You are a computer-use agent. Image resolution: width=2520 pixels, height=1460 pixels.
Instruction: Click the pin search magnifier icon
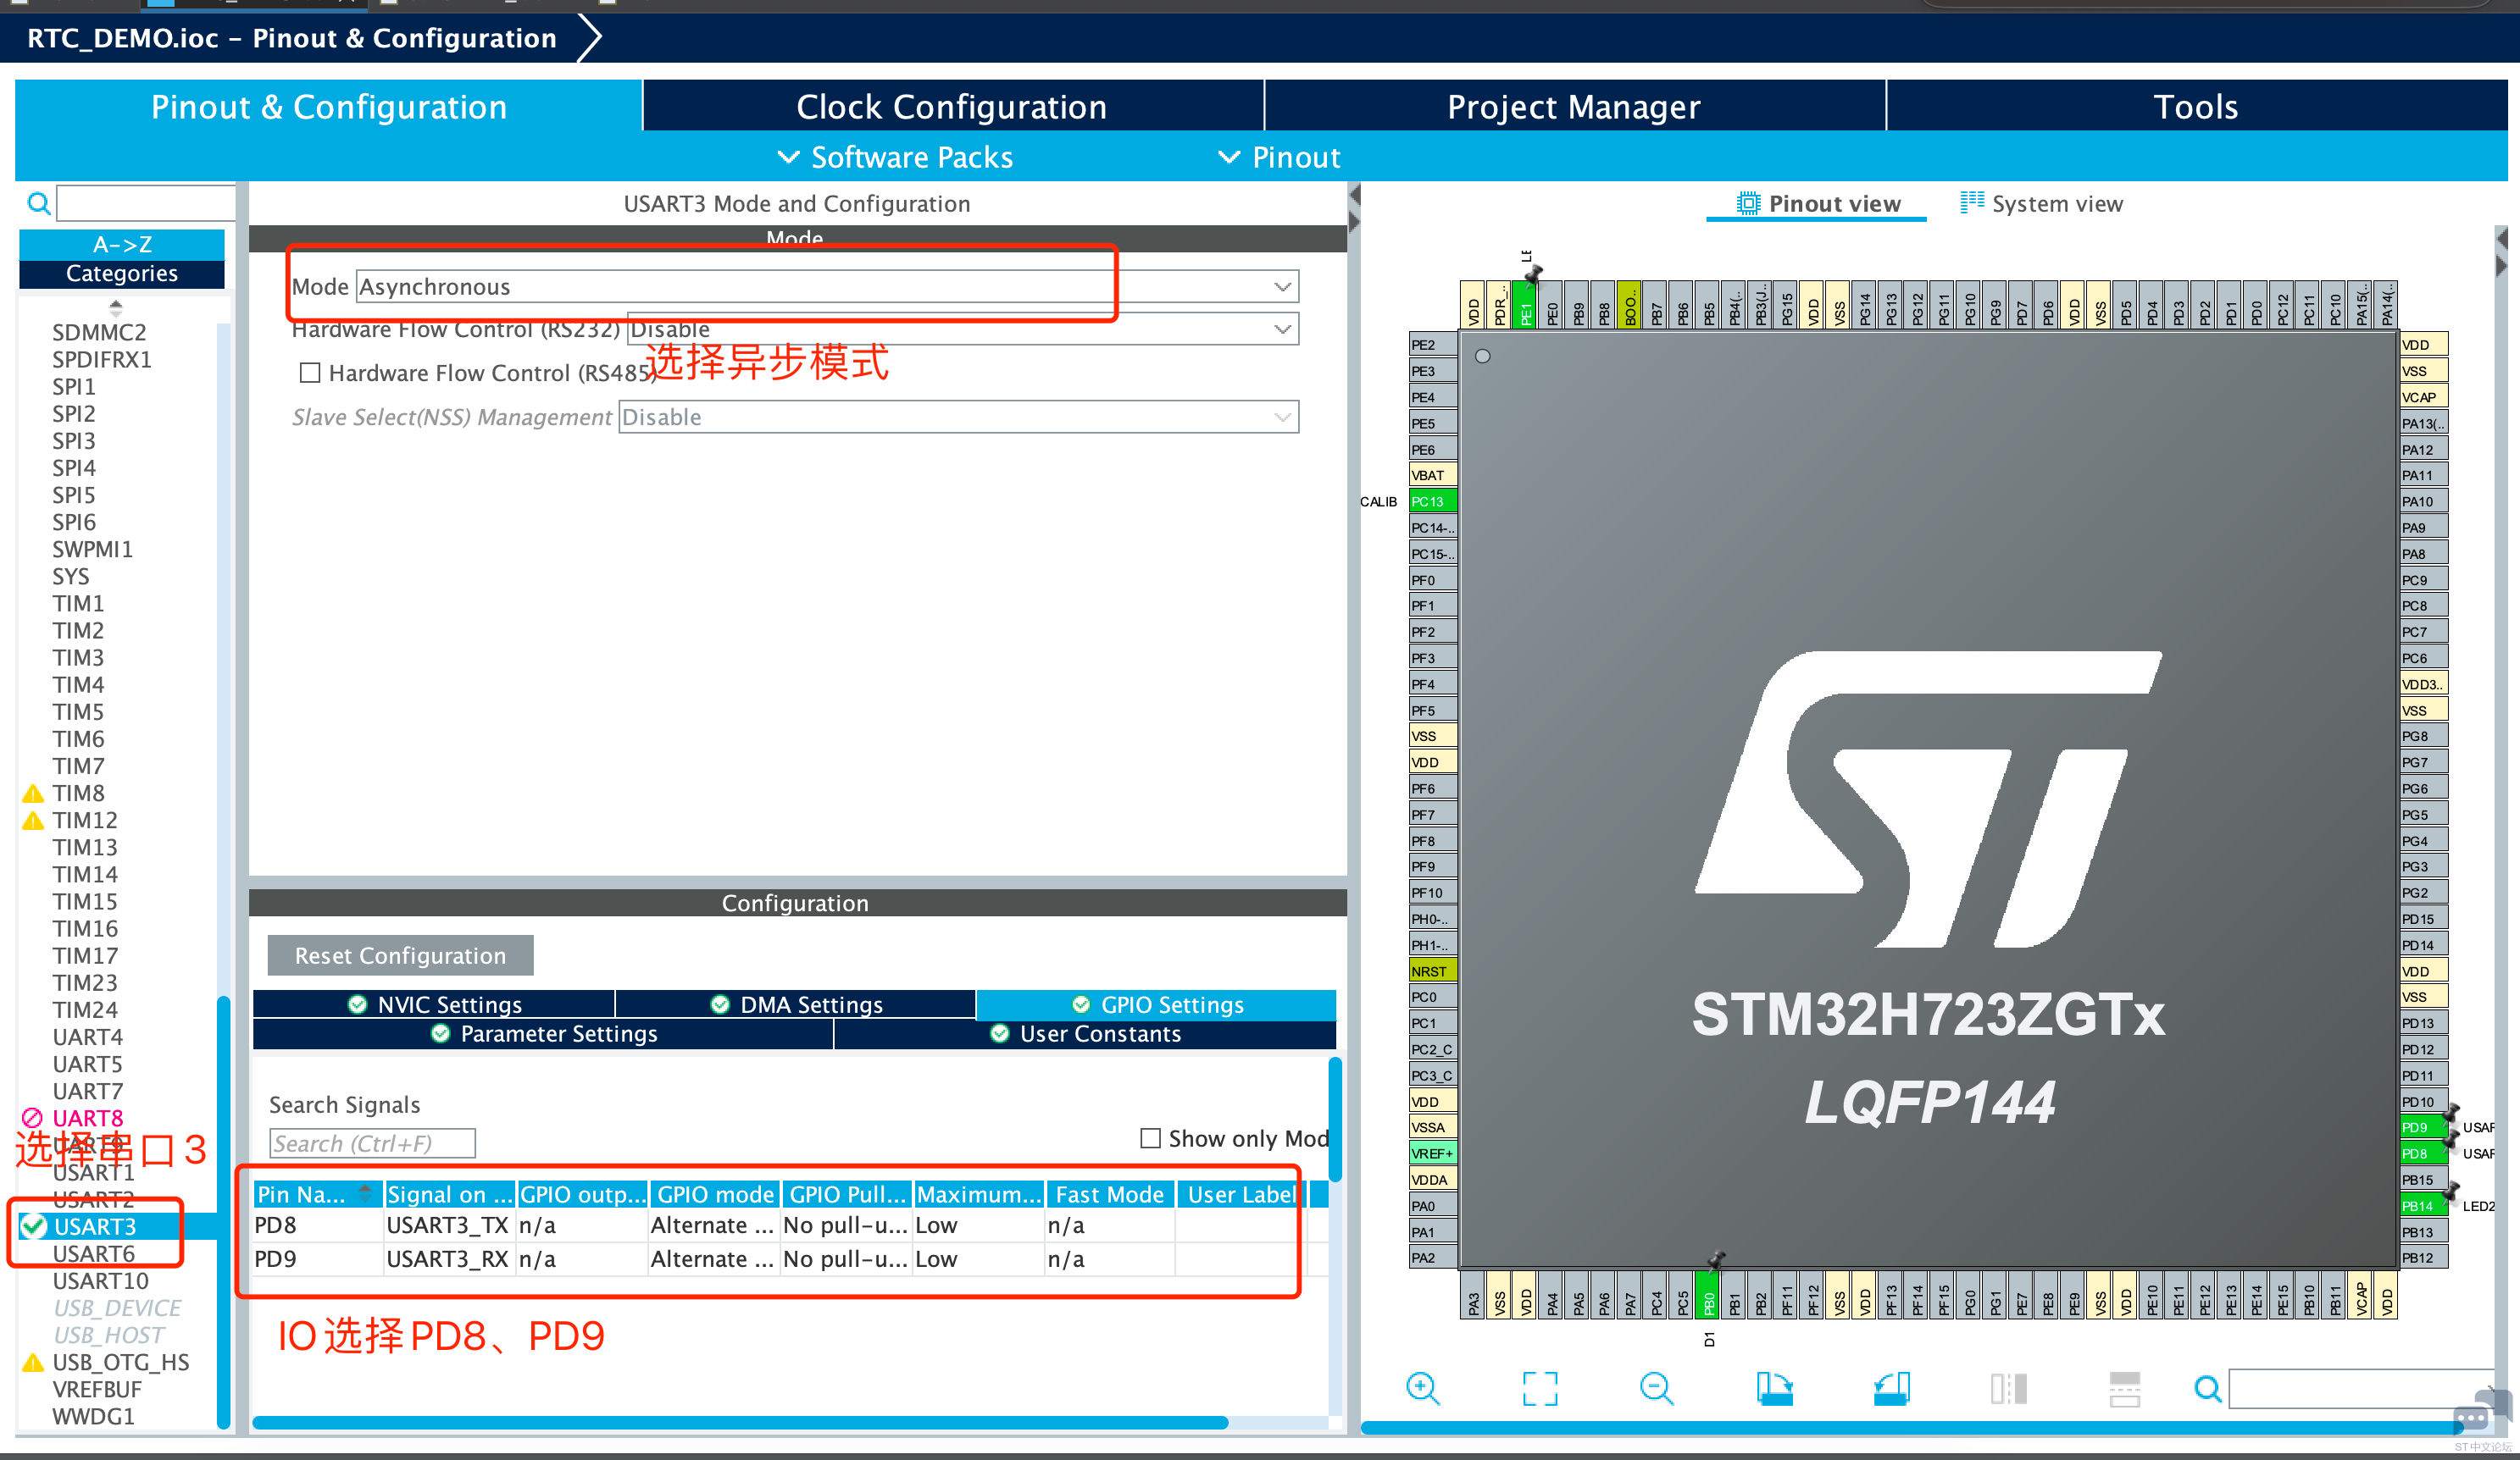click(2208, 1388)
